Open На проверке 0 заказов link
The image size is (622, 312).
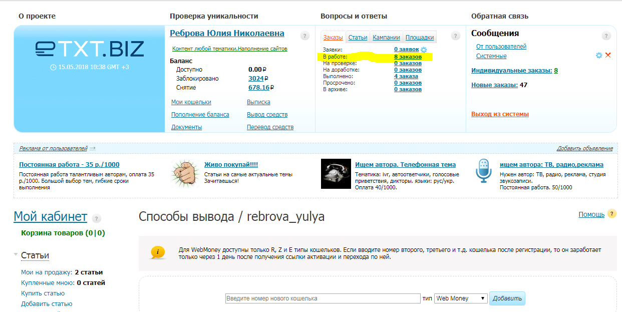408,63
